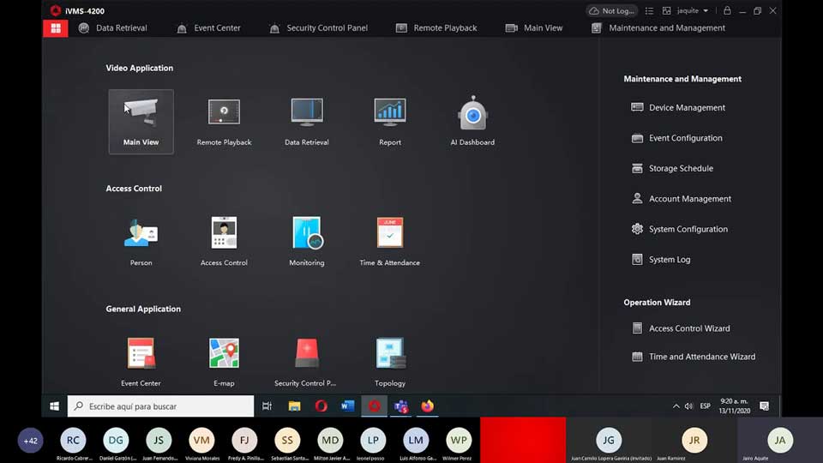Open the Access Control module icon
This screenshot has width=823, height=463.
[224, 233]
